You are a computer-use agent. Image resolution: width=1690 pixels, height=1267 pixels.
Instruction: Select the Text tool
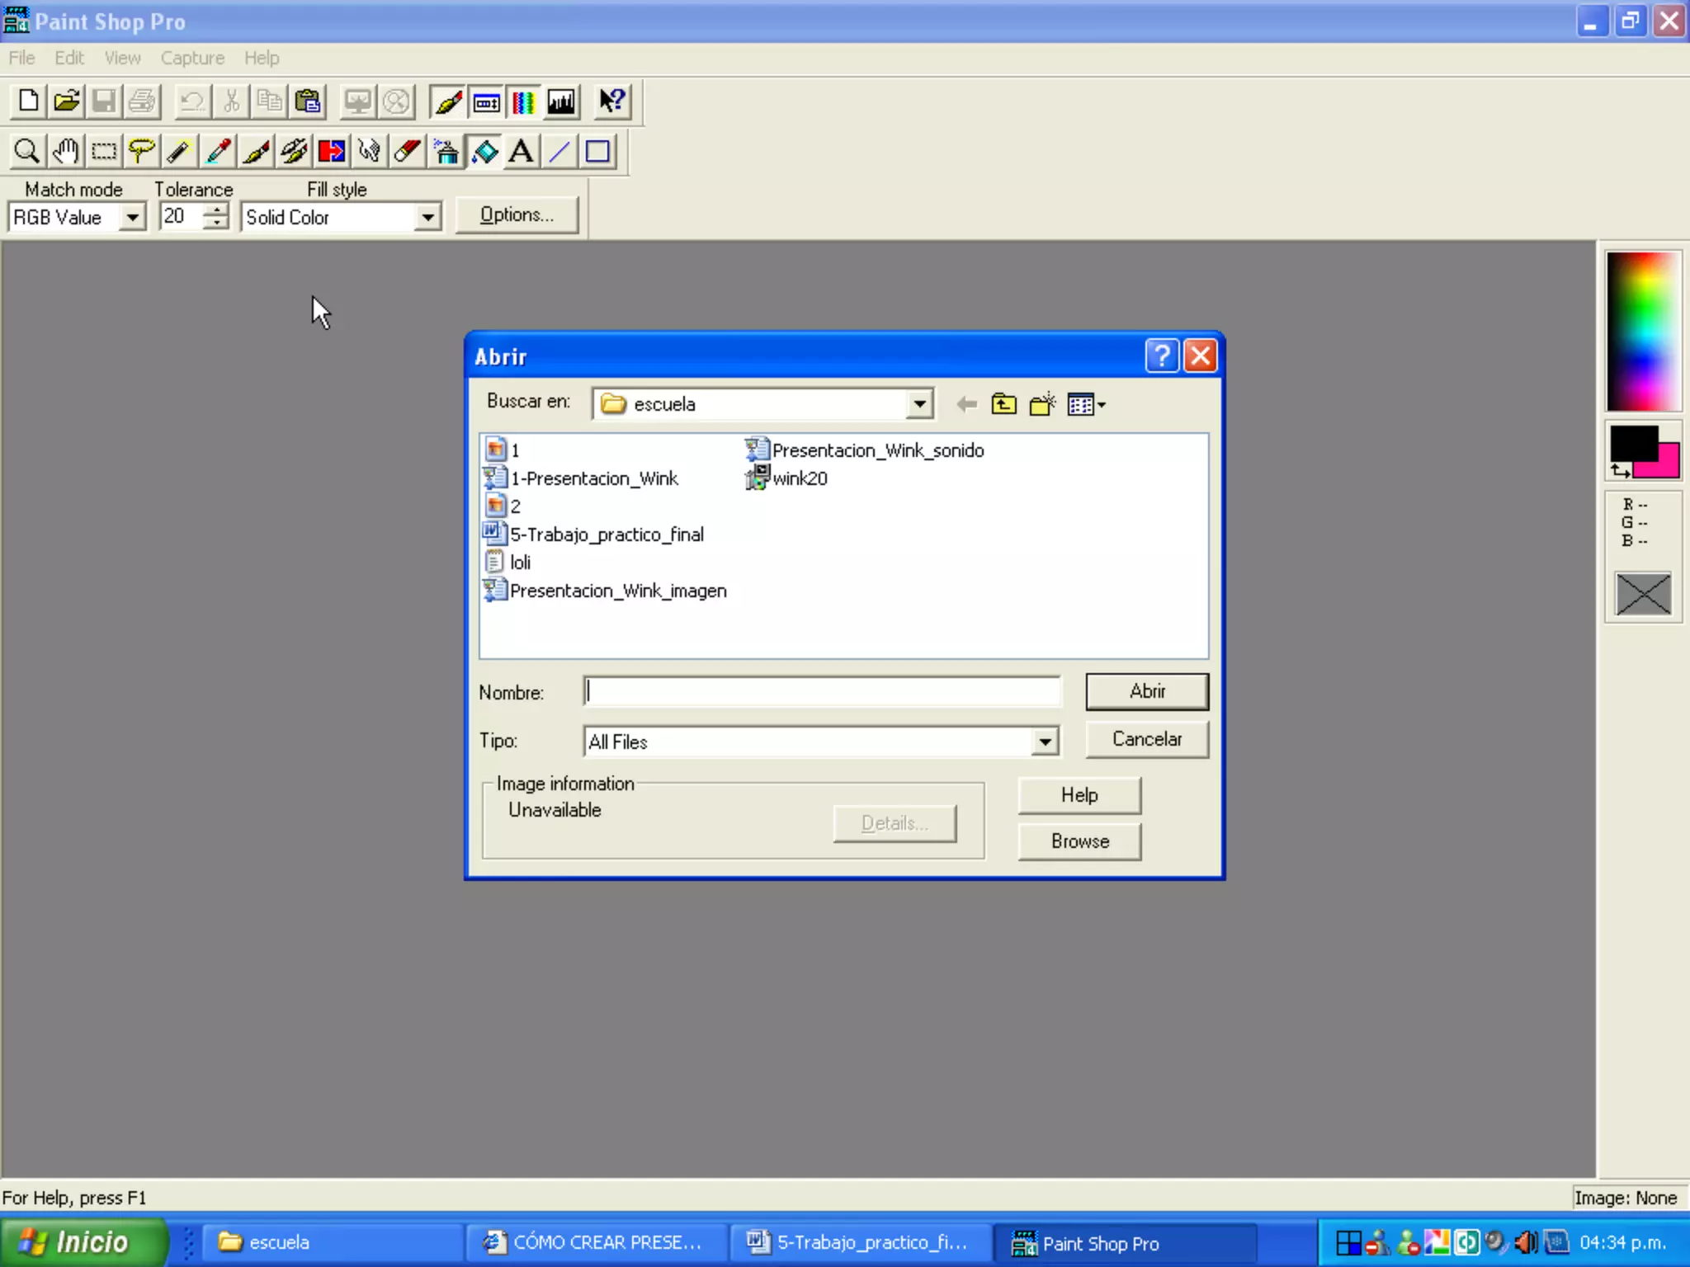(x=521, y=152)
